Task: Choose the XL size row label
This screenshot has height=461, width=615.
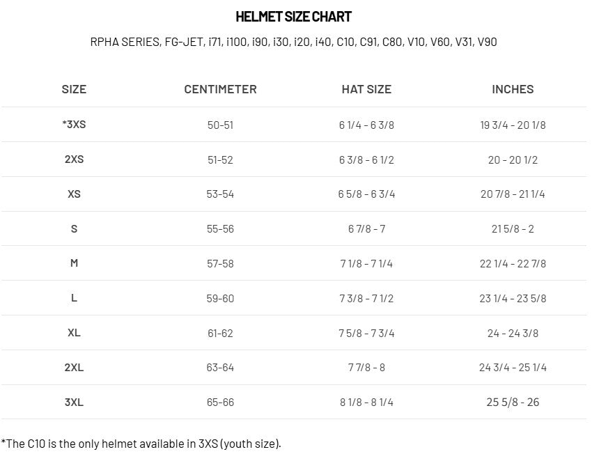Action: coord(74,333)
